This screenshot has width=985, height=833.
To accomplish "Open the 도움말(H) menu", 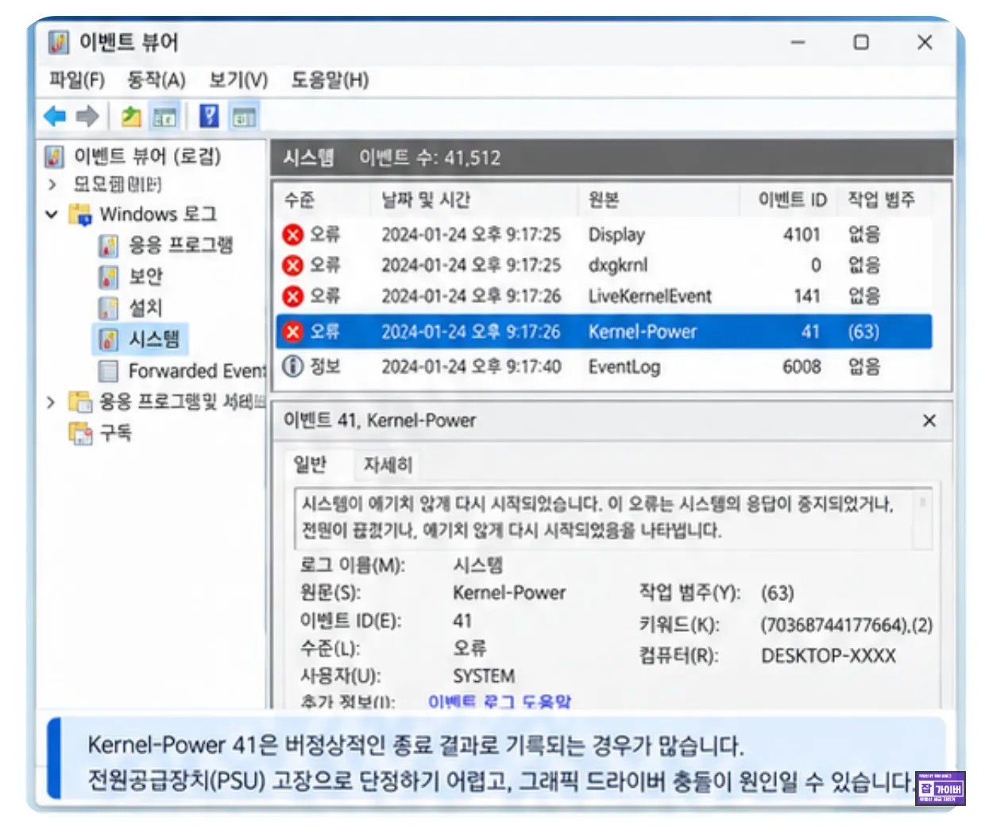I will pos(329,79).
